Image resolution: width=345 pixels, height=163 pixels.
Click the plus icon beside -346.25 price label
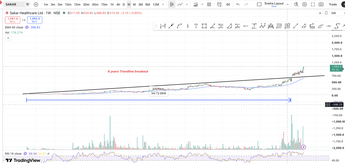pyautogui.click(x=327, y=104)
